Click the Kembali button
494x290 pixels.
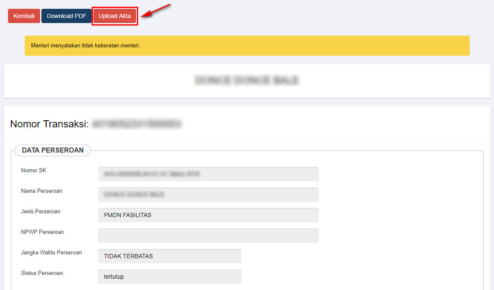pos(24,16)
